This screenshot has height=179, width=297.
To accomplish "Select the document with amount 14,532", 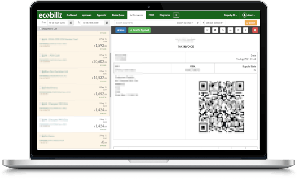I will pyautogui.click(x=73, y=76).
